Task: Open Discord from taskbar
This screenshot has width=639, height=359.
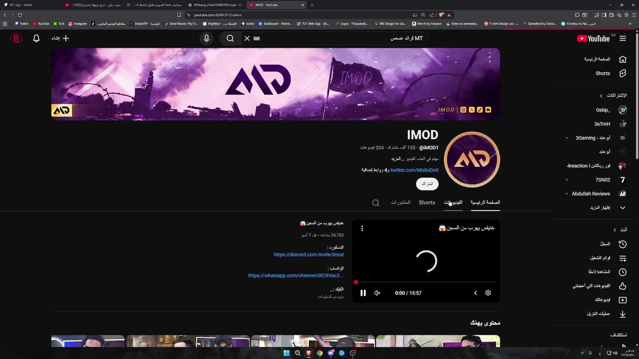Action: coord(330,354)
